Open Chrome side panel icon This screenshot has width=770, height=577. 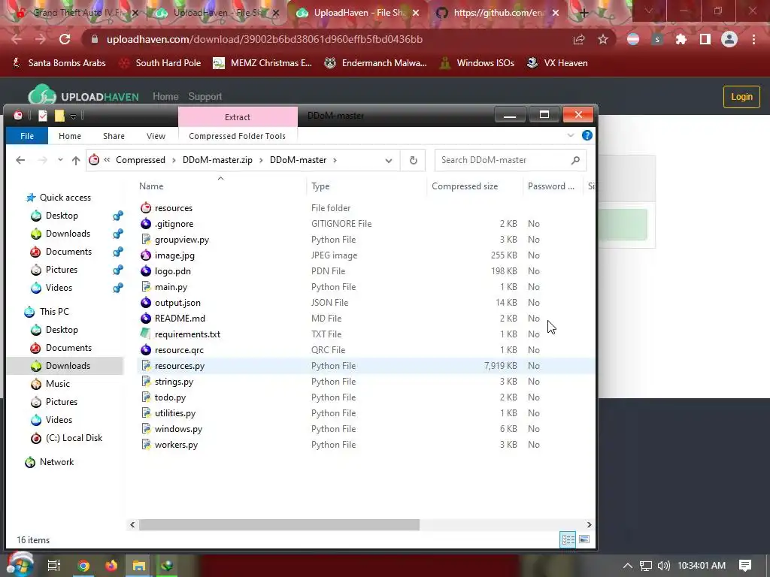tap(705, 39)
